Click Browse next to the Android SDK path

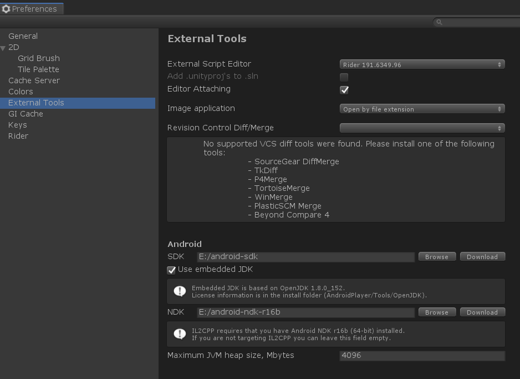click(x=437, y=256)
